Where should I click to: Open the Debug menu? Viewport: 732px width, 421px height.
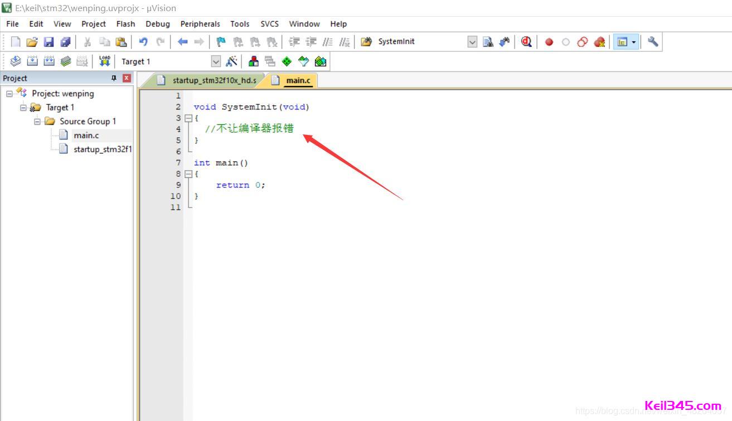coord(158,24)
